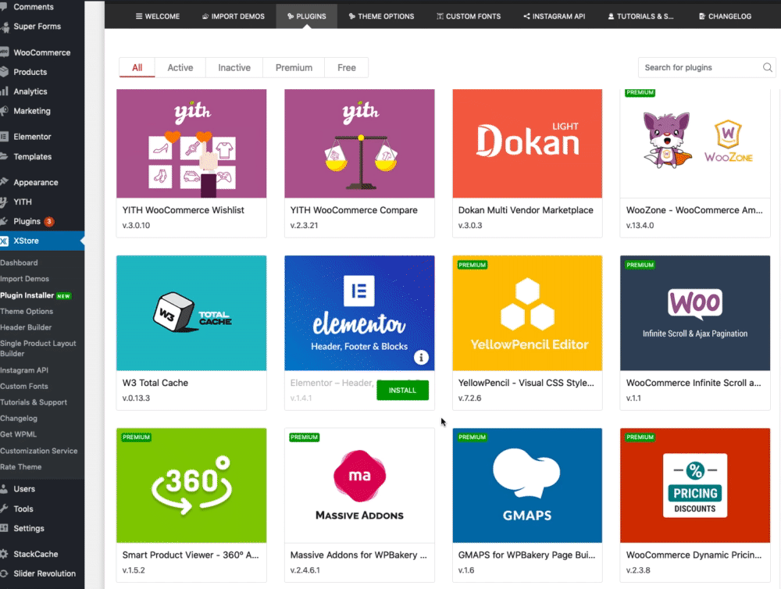Open Custom Fonts submenu link

pos(24,386)
